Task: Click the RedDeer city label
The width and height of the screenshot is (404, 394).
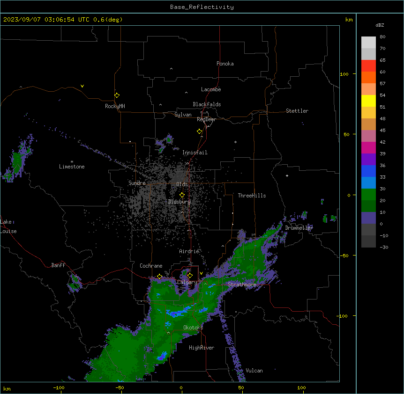Action: [x=206, y=119]
